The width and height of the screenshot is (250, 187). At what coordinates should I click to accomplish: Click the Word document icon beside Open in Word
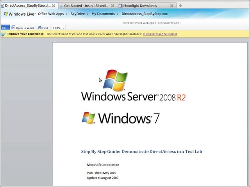[x=13, y=27]
